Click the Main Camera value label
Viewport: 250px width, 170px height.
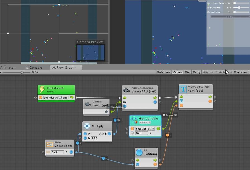point(116,107)
